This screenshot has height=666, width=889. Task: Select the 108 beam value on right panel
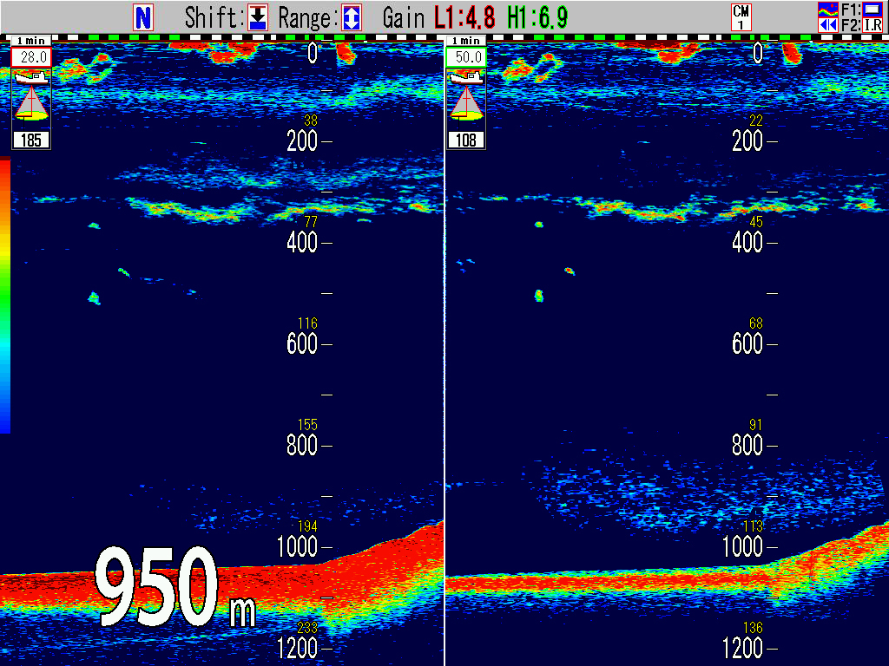point(467,140)
